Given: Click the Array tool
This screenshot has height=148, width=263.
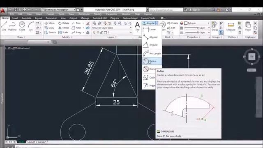Looking at the screenshot, I should click(76, 32).
